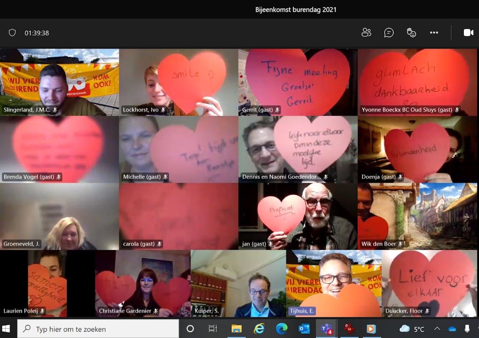Click the shield security icon
Image resolution: width=479 pixels, height=338 pixels.
pyautogui.click(x=12, y=33)
